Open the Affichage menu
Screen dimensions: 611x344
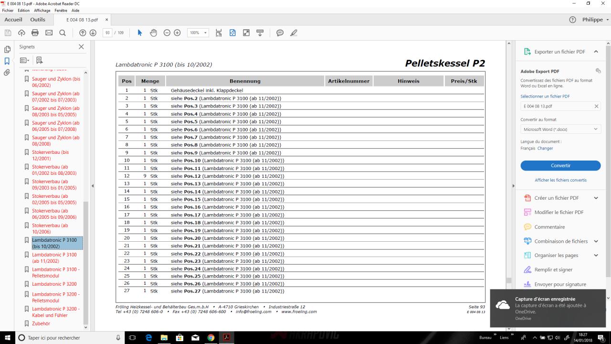[42, 11]
